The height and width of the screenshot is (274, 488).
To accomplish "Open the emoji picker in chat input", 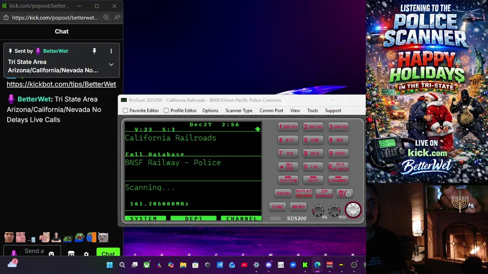I will pos(51,254).
